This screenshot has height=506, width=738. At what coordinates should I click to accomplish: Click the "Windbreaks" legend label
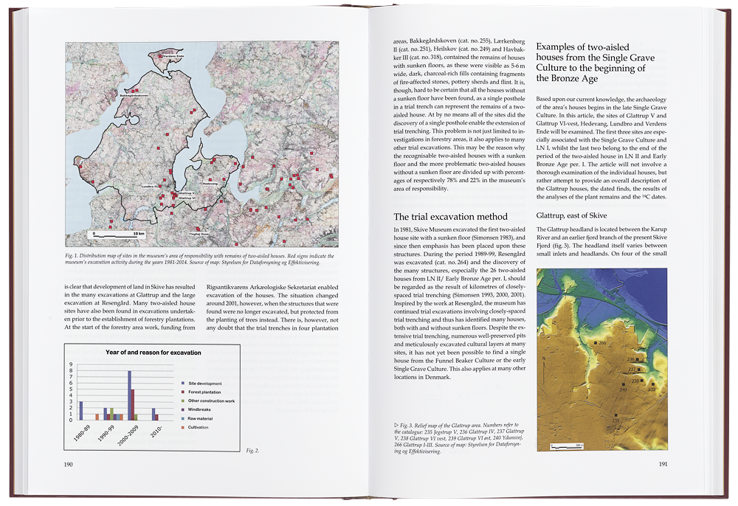(199, 409)
